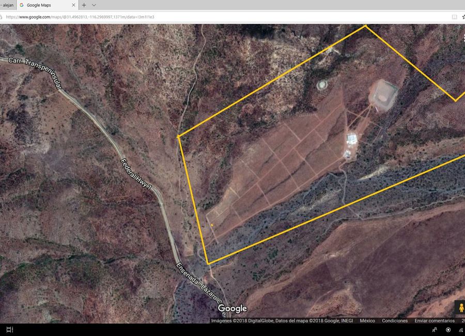Click the Google logo on the map
Viewport: 465px width, 336px height.
[x=232, y=309]
